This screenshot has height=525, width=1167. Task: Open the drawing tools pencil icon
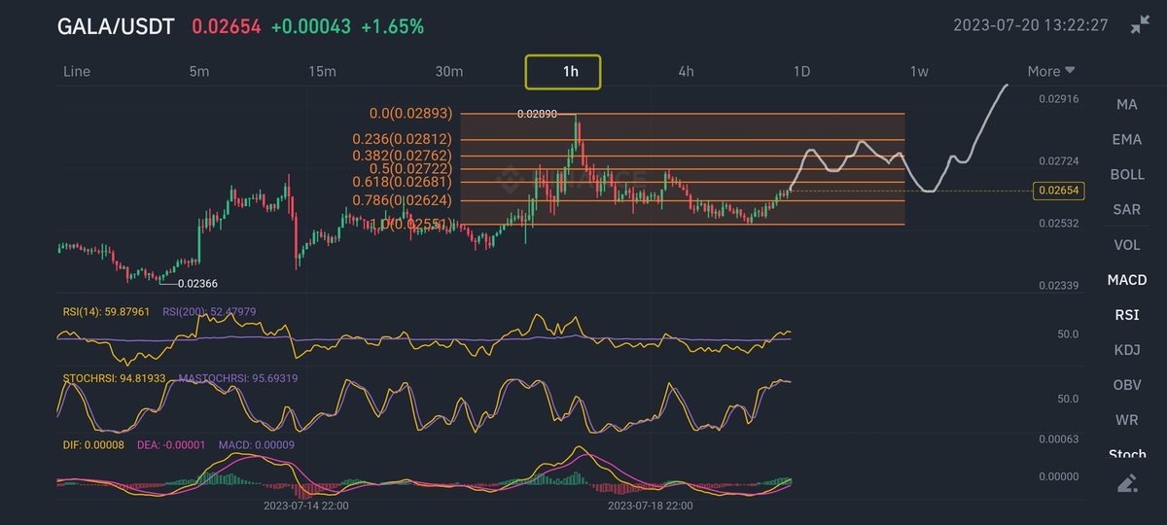click(x=1127, y=482)
